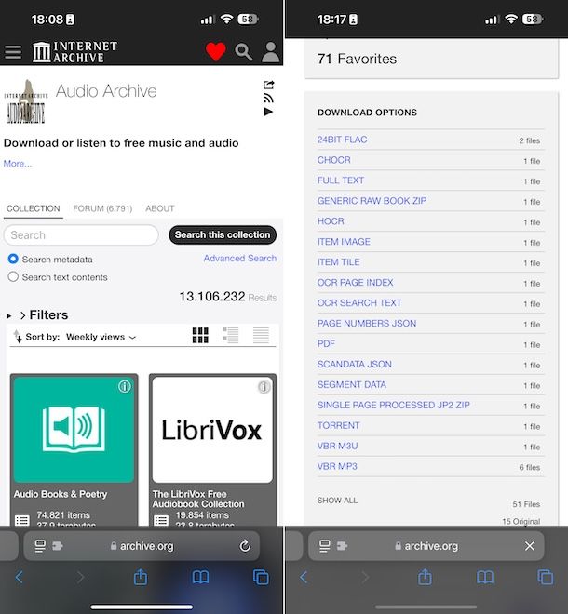Download the FULL TEXT option
This screenshot has width=568, height=614.
pyautogui.click(x=341, y=180)
